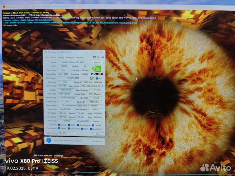Click the Release Date value Sep 1, 2020
This screenshot has width=235, height=176.
[x=64, y=74]
